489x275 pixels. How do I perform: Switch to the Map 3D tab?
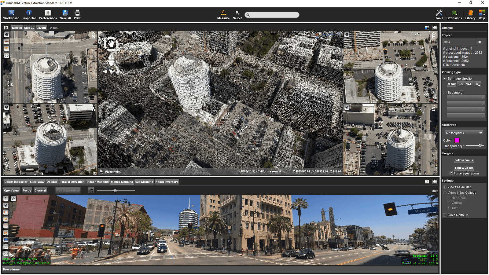tap(29, 28)
